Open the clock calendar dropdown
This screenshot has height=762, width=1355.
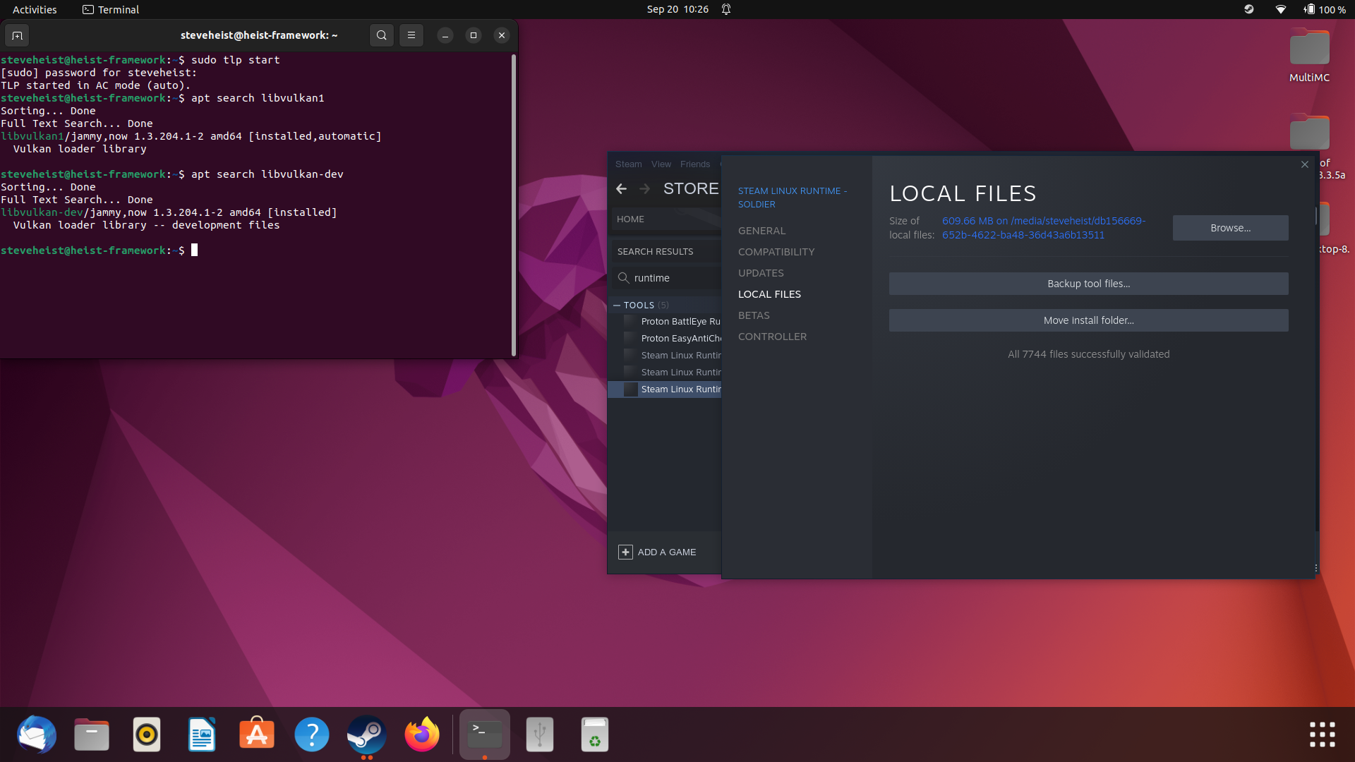pyautogui.click(x=677, y=9)
